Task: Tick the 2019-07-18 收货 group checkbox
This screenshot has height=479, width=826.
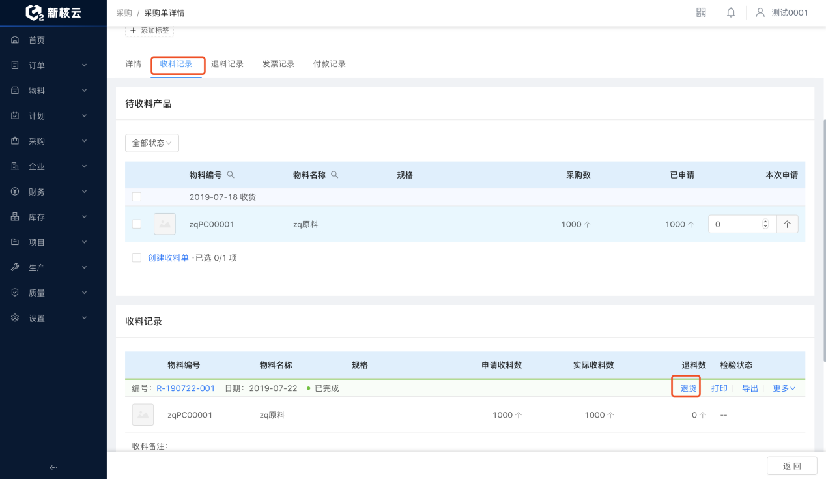Action: (137, 197)
